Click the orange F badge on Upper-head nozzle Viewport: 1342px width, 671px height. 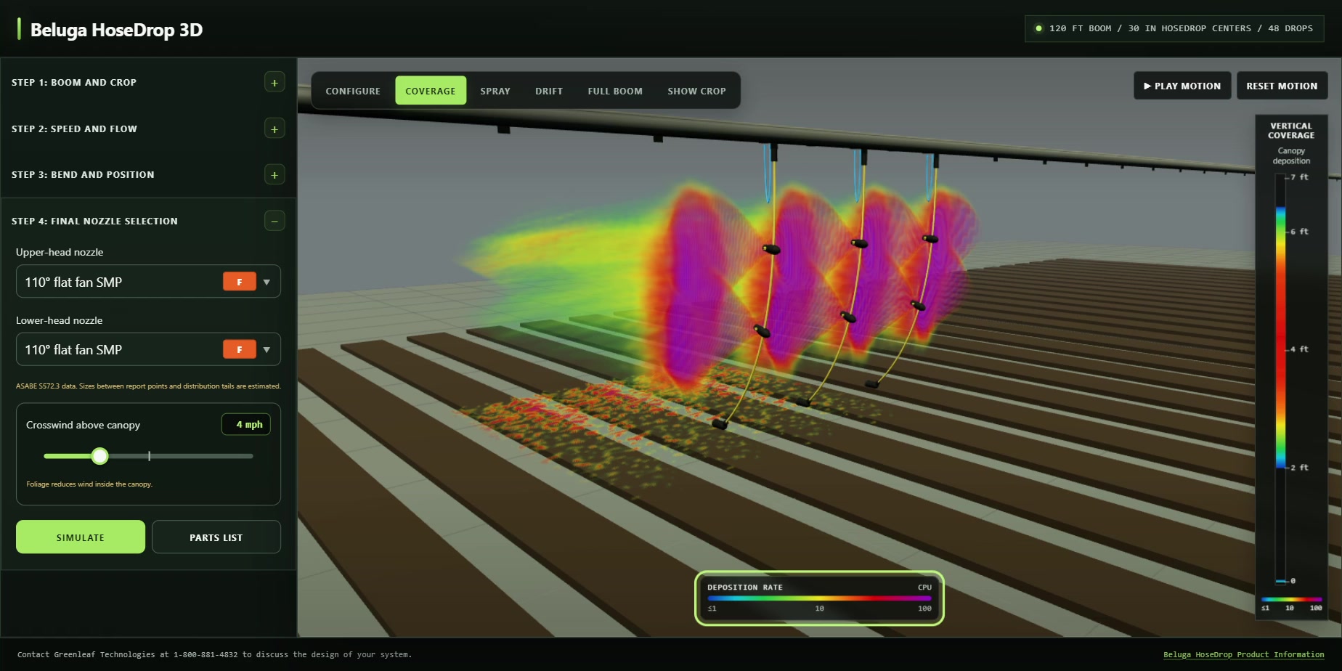tap(240, 282)
